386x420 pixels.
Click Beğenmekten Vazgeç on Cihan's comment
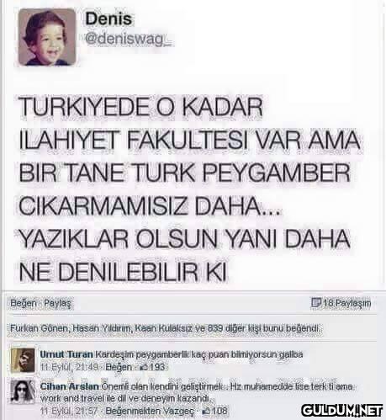click(x=150, y=411)
